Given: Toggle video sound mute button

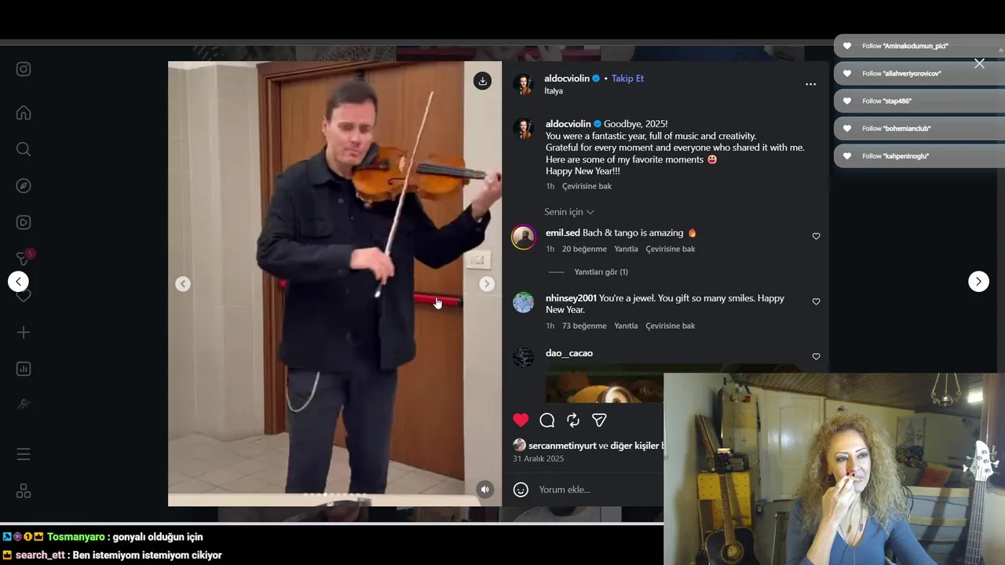Looking at the screenshot, I should click(485, 489).
